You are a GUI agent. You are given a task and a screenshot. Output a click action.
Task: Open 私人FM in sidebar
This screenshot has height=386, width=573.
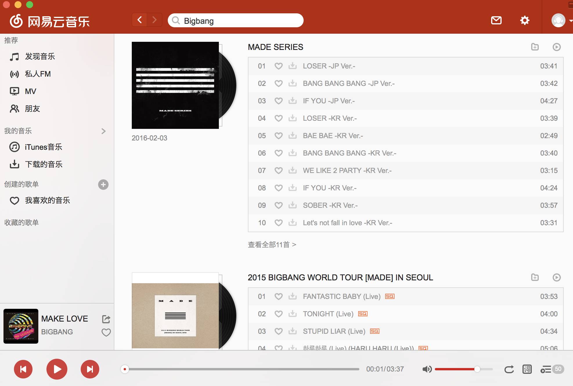(x=37, y=74)
